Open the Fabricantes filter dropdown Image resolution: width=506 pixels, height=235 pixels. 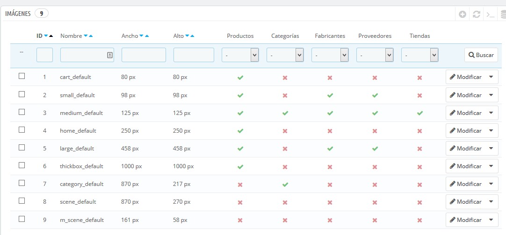pos(330,55)
